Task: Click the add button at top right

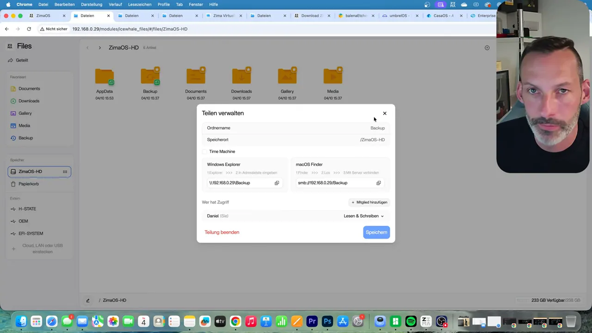Action: pyautogui.click(x=487, y=48)
